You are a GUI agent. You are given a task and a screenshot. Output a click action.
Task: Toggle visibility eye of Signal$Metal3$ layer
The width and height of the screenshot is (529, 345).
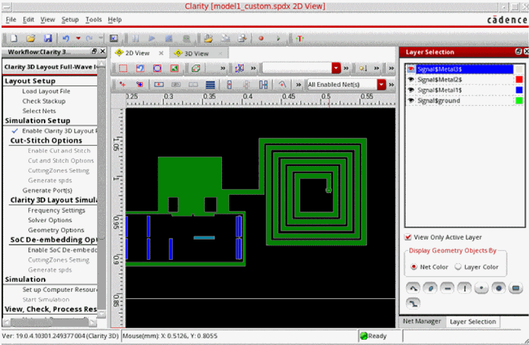point(411,69)
